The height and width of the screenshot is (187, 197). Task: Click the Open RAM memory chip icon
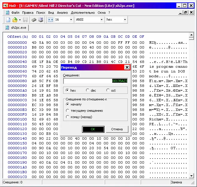click(34, 20)
